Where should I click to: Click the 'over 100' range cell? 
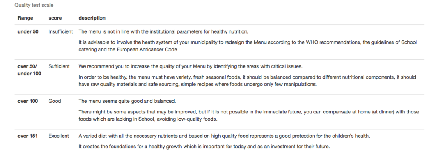click(x=28, y=101)
